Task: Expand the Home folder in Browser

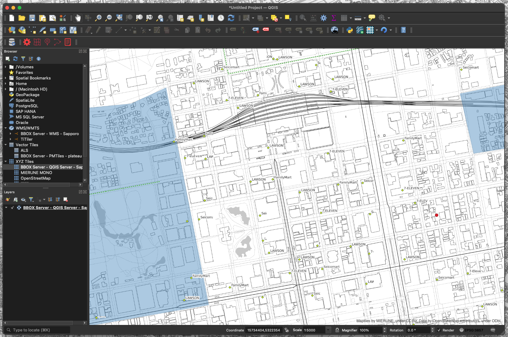Action: click(x=6, y=83)
